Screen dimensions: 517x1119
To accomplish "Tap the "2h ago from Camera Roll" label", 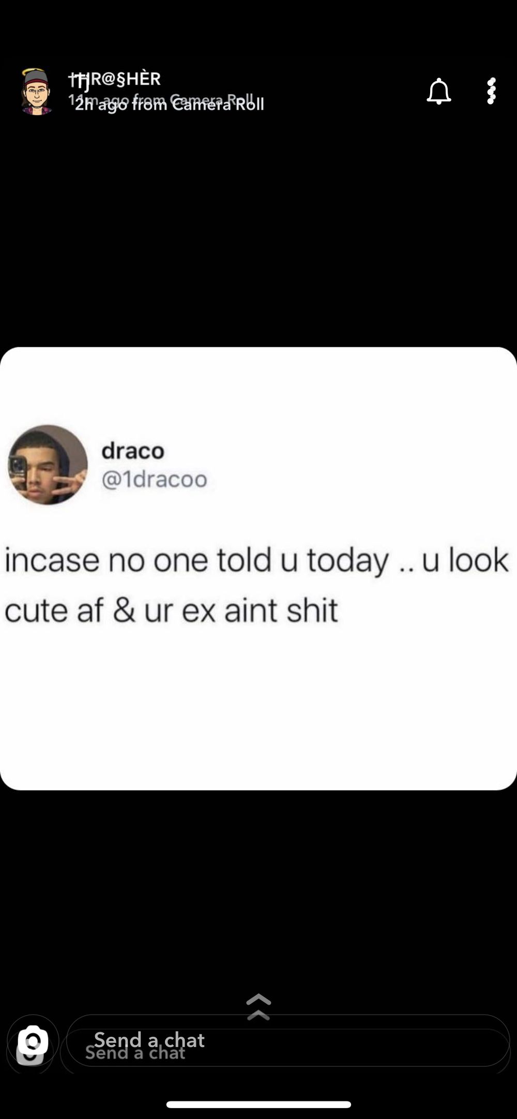I will click(169, 105).
